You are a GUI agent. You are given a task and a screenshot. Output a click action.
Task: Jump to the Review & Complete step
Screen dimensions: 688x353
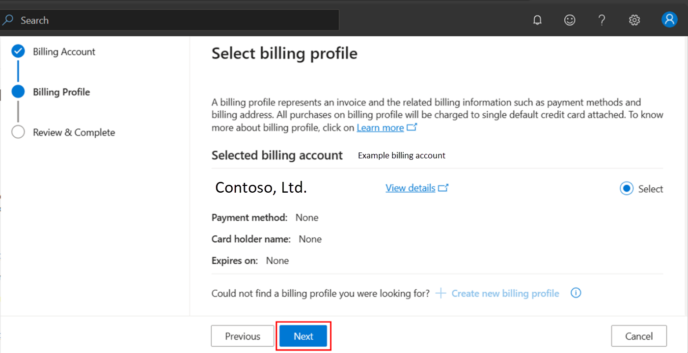click(x=74, y=132)
